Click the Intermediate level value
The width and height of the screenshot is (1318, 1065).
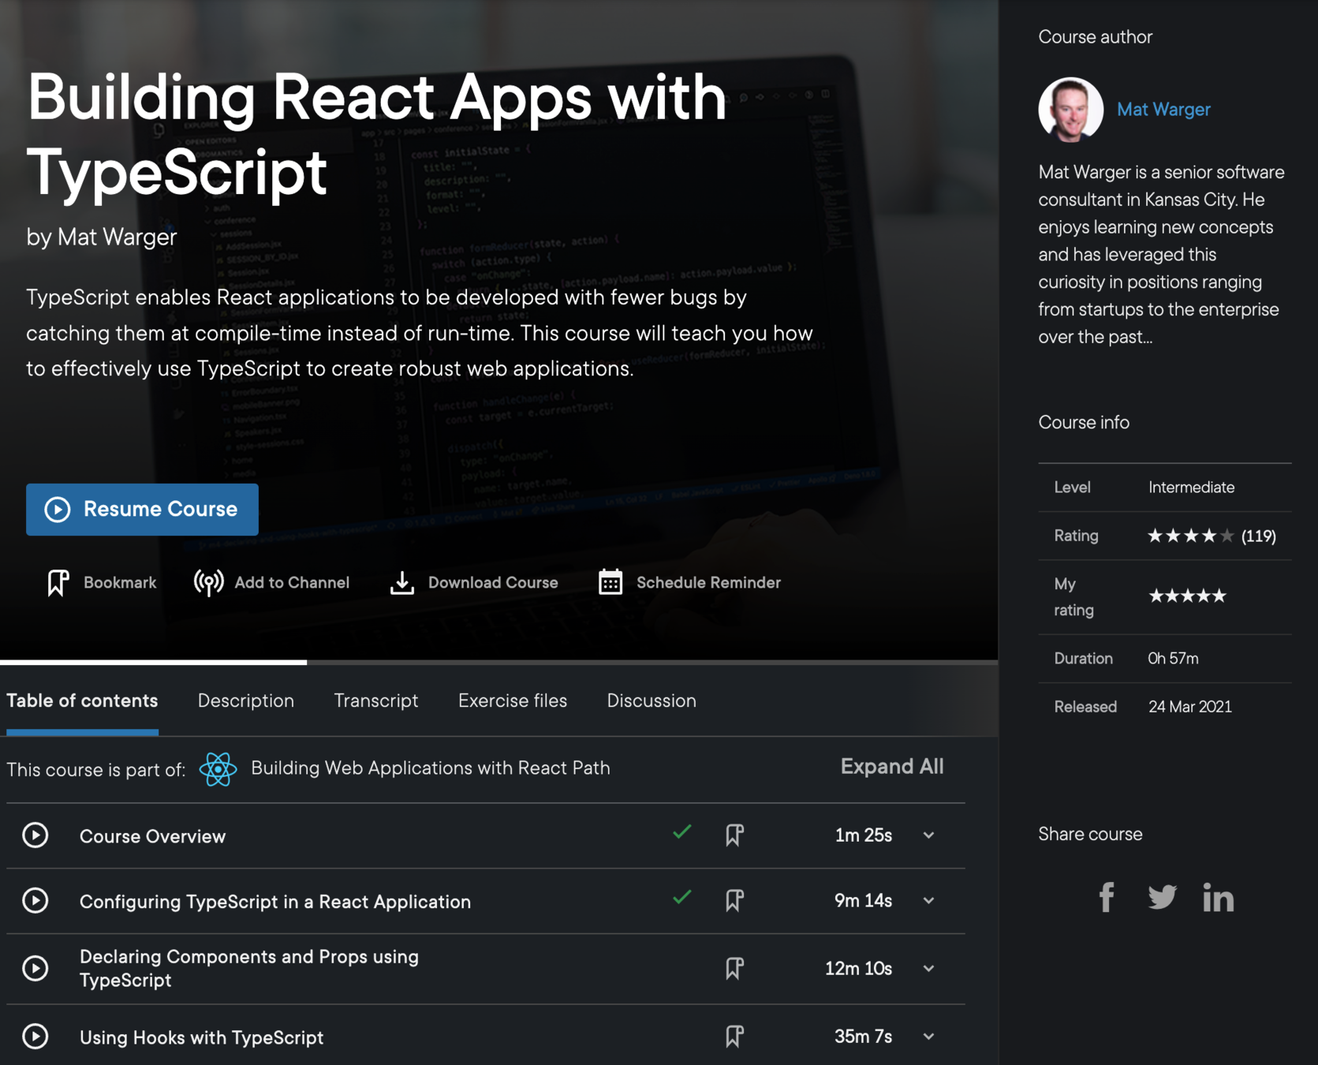pyautogui.click(x=1191, y=488)
